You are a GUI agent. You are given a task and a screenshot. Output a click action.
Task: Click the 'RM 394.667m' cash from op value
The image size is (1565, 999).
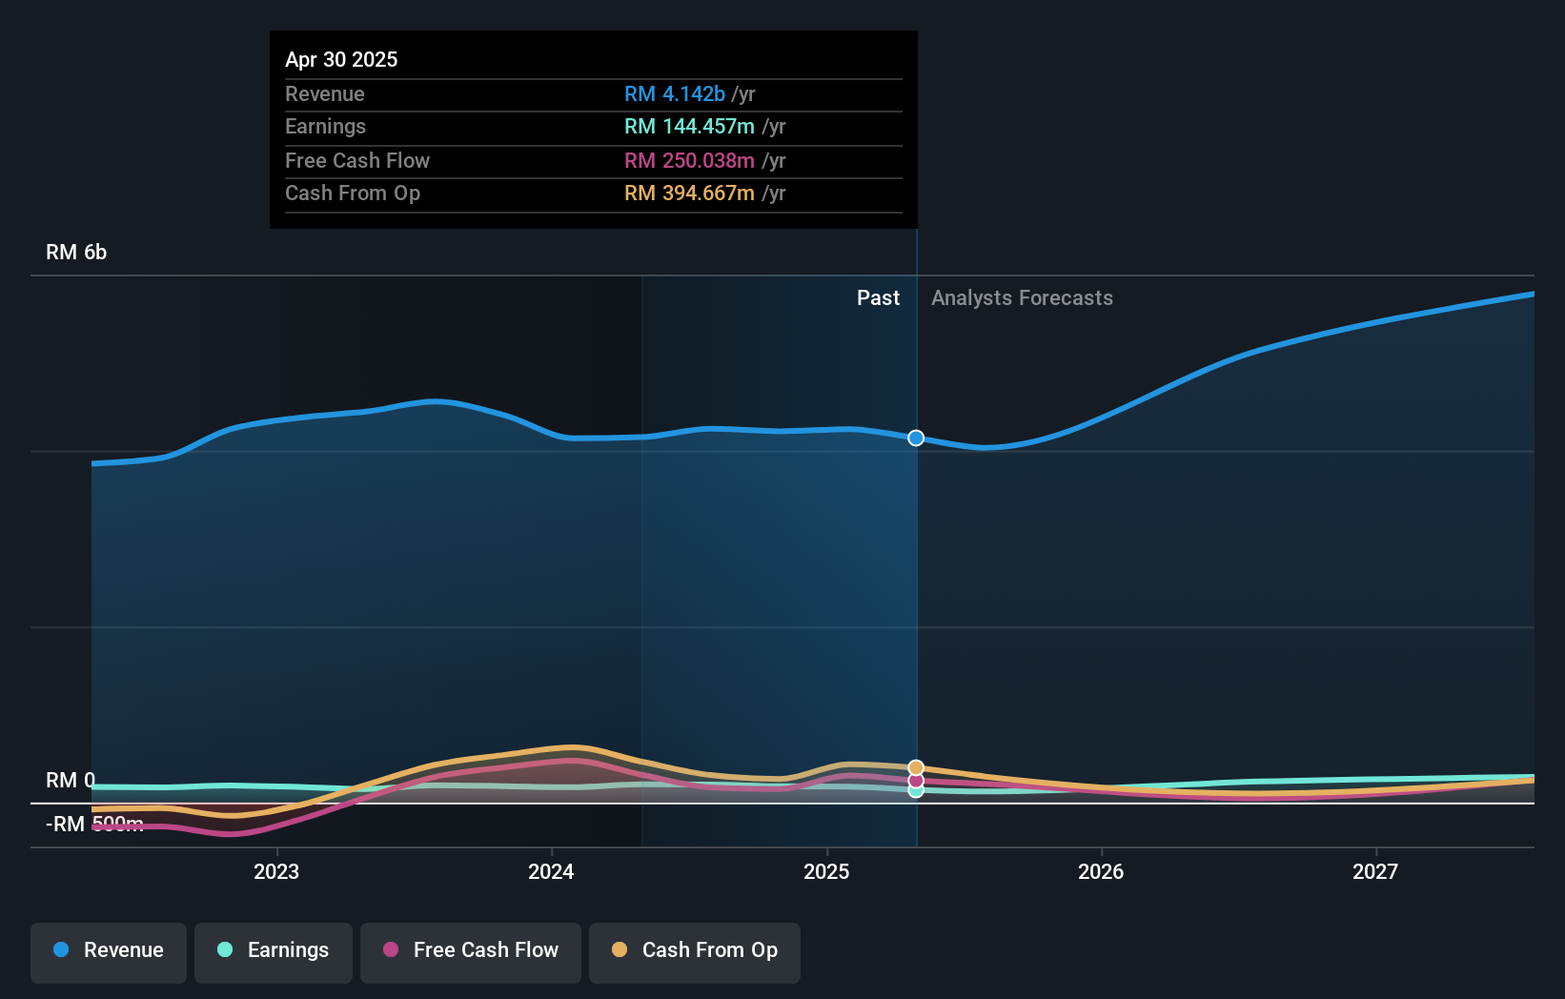689,194
